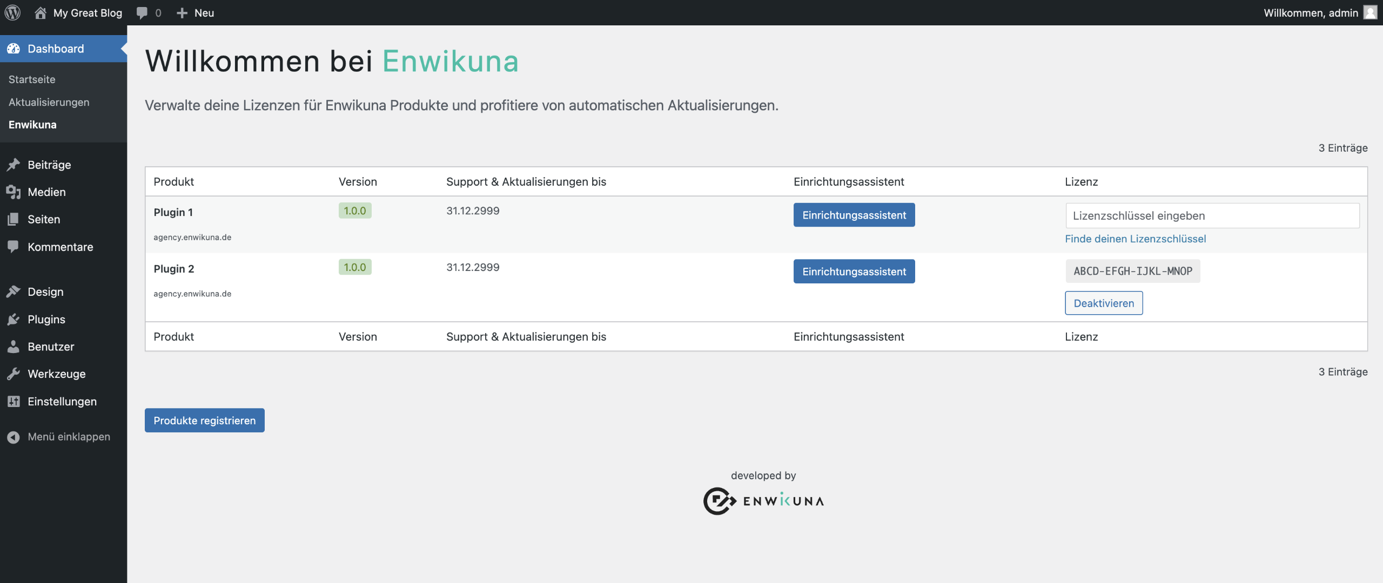Screen dimensions: 1383x583
Task: Click agency.enwikuna.de under Plugin 2
Action: click(192, 294)
